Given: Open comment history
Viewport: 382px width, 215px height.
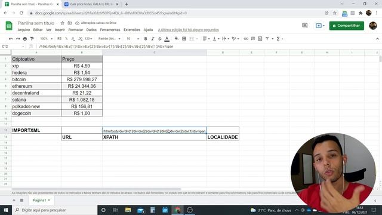Looking at the screenshot, I should click(x=305, y=25).
